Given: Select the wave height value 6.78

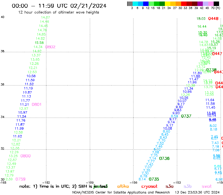Looking at the screenshot, I should (144, 176).
